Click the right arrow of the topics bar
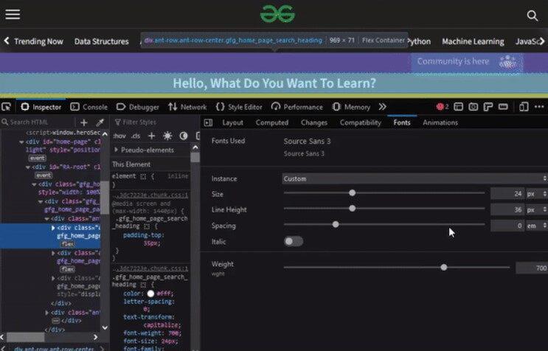Screen dimensions: 548x351 542,41
